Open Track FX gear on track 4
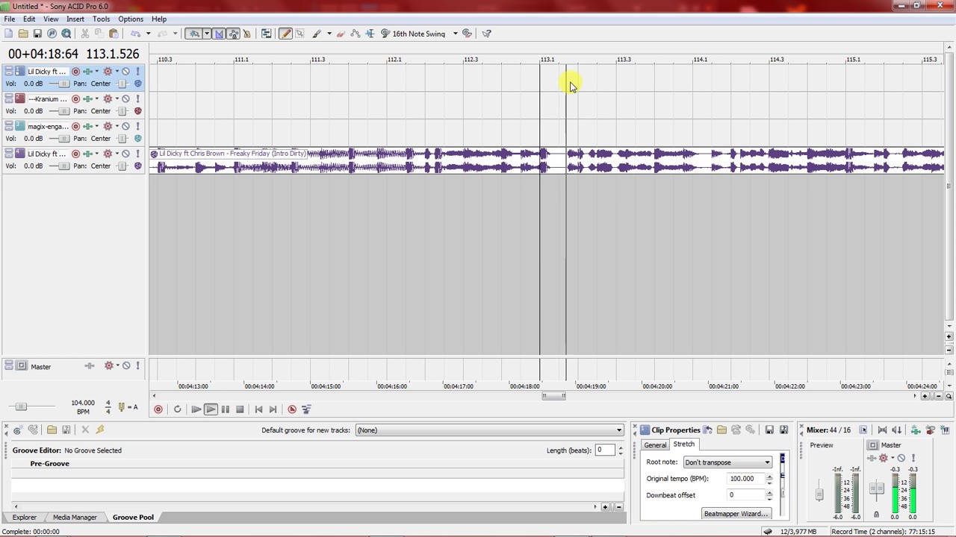The image size is (956, 537). point(108,154)
